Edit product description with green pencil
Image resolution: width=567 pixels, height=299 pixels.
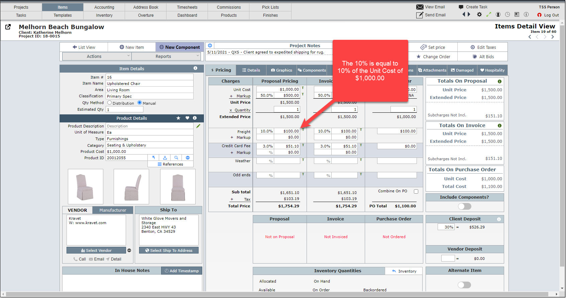pos(198,126)
